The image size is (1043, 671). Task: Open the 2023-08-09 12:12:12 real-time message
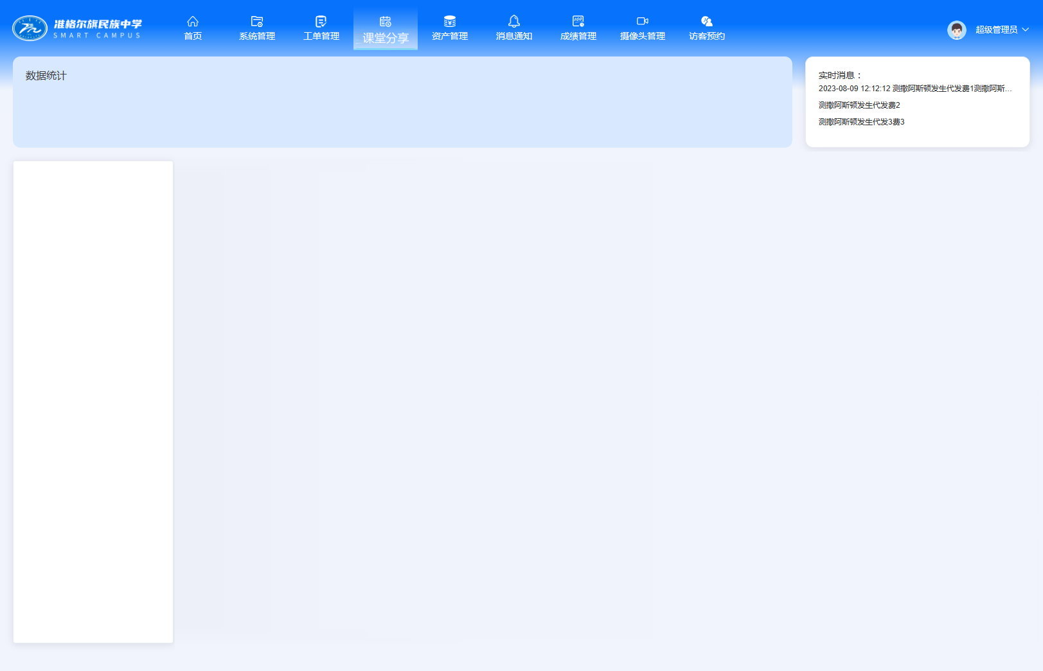[x=915, y=89]
